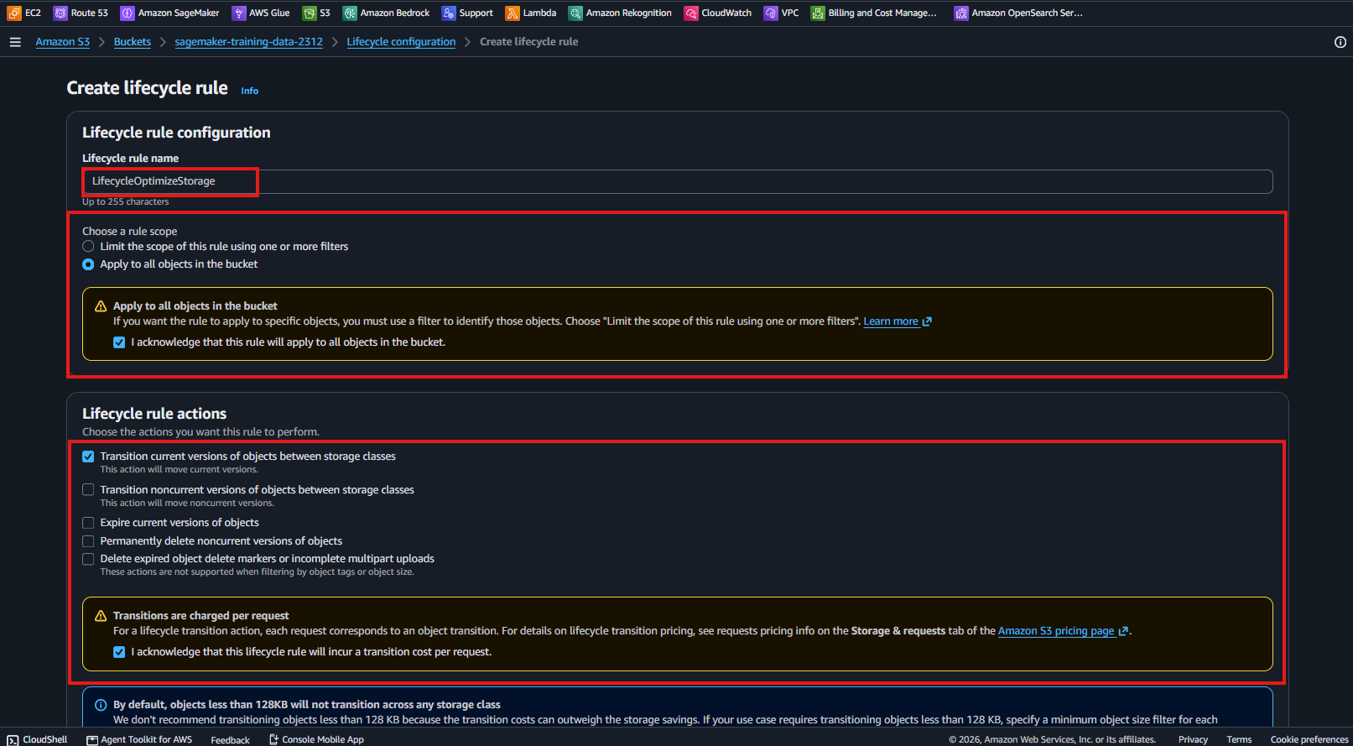Open the Amazon Bedrock shortcut icon
Image resolution: width=1353 pixels, height=746 pixels.
pyautogui.click(x=350, y=13)
